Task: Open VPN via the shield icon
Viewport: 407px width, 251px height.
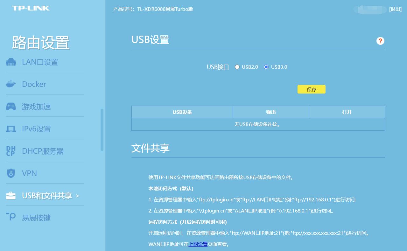Action: coord(11,173)
